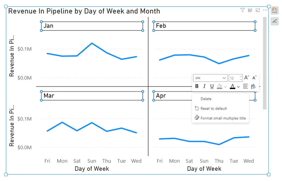Screen dimensions: 282x181
Task: Open the visual filter icon in header
Action: click(242, 10)
